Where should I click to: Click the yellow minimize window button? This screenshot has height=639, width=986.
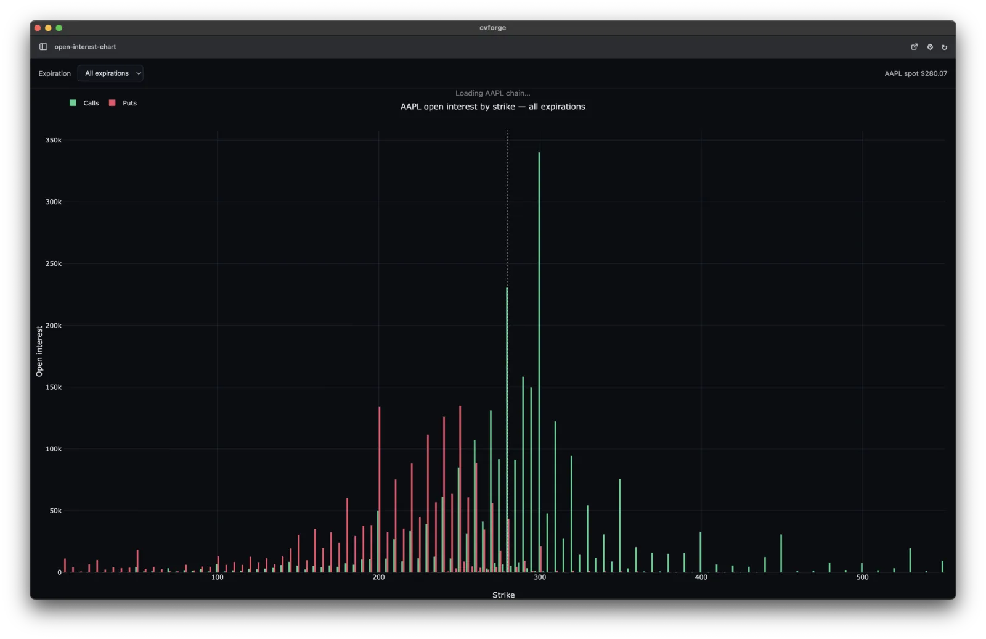[48, 28]
